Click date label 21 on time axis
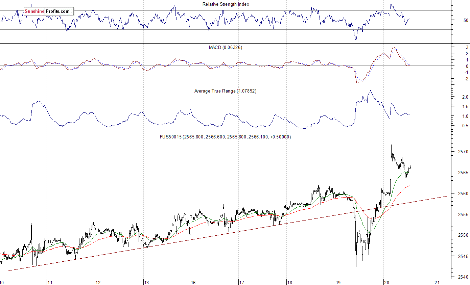Screen dimensions: 470x285 coord(437,282)
